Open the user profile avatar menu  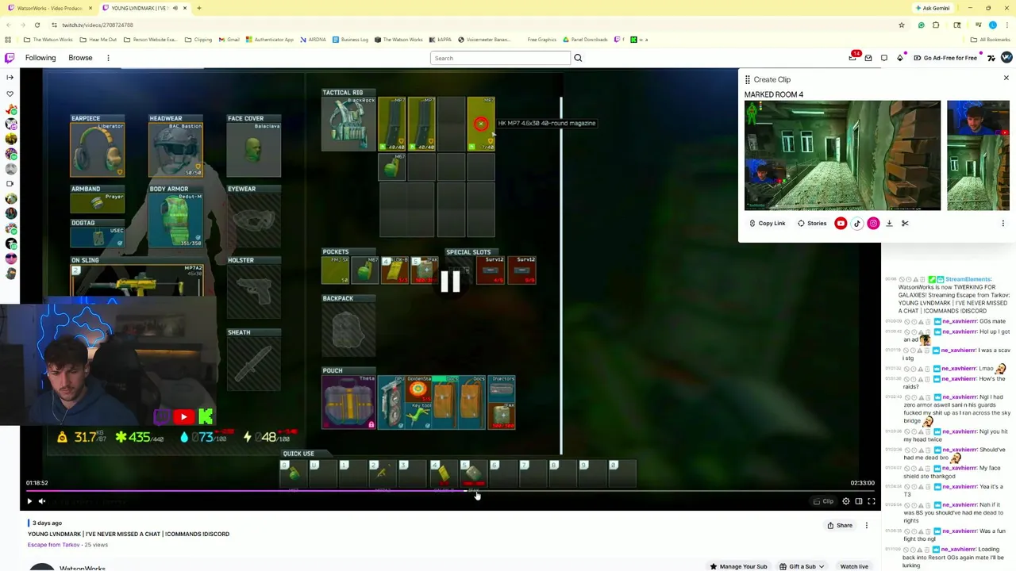coord(1006,58)
